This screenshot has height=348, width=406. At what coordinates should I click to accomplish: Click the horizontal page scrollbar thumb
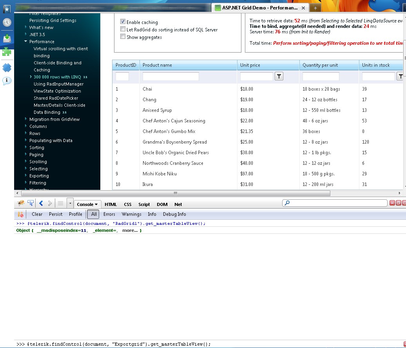click(176, 193)
